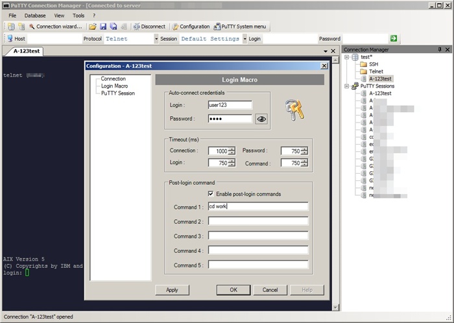Close the A-123test tab with X

333,51
